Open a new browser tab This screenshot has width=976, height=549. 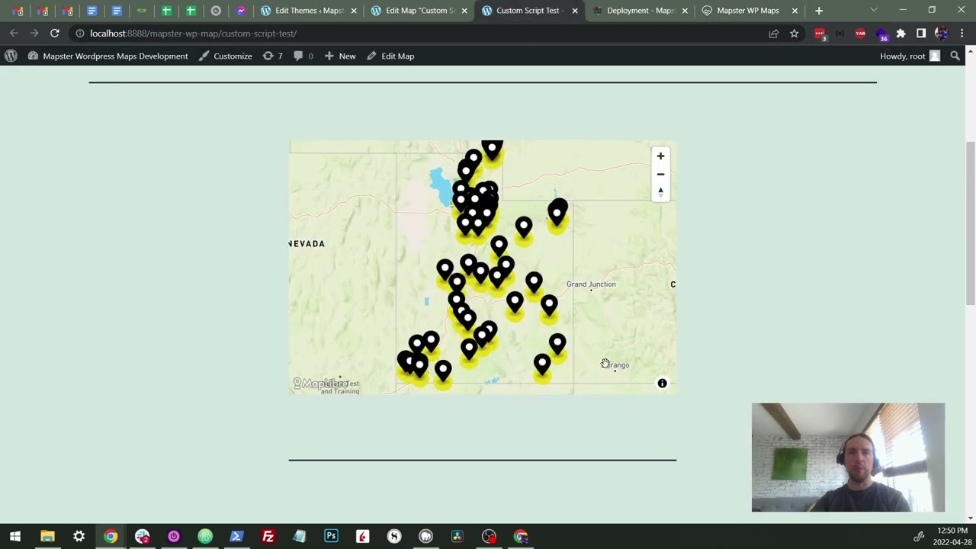(x=818, y=11)
